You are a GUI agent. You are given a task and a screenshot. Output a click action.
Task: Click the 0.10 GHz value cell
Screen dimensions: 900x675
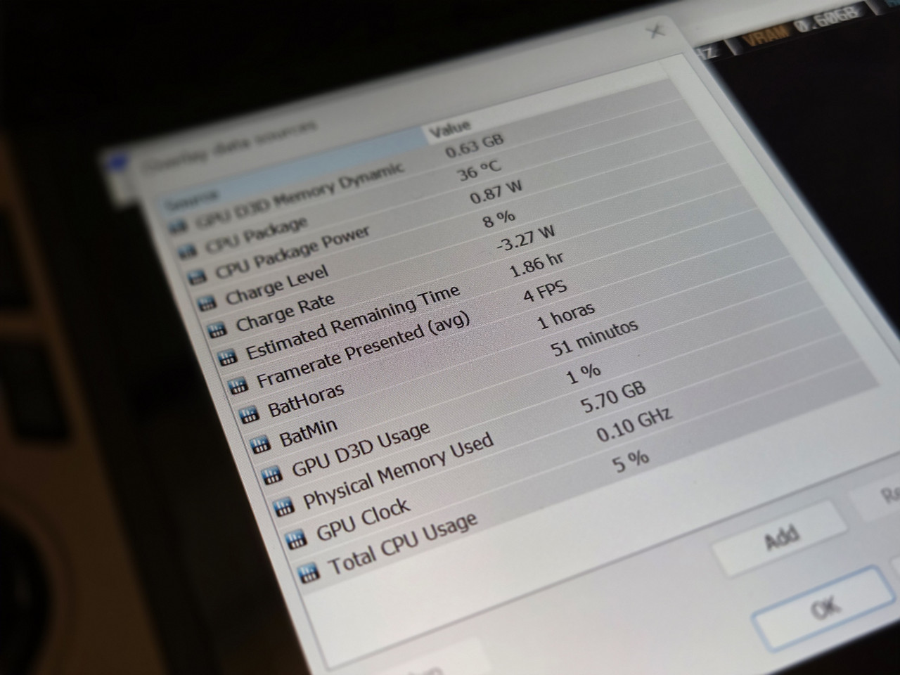pyautogui.click(x=634, y=425)
